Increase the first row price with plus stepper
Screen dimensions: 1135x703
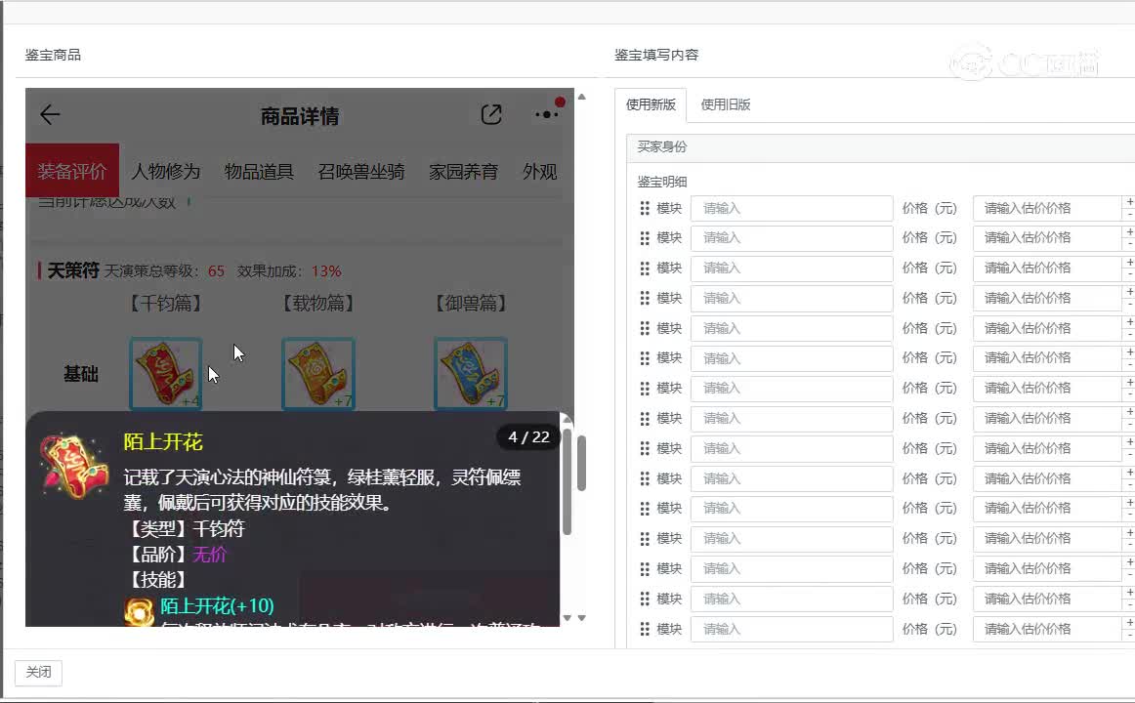(1129, 202)
